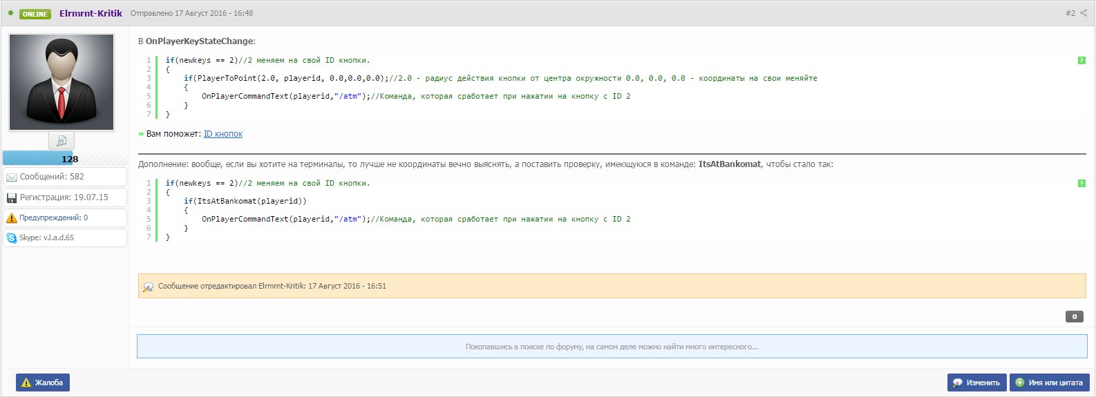The width and height of the screenshot is (1096, 397).
Task: Click the floppy disk registration icon
Action: tap(12, 198)
